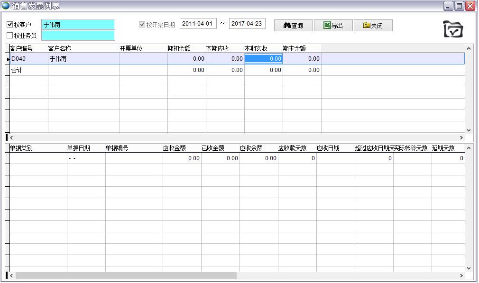The width and height of the screenshot is (479, 283).
Task: Click the 应收金额 column header in lower table
Action: click(175, 148)
